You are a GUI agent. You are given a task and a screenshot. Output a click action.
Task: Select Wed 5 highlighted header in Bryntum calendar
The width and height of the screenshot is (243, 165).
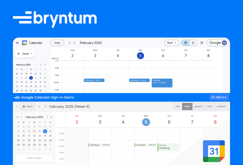[146, 122]
